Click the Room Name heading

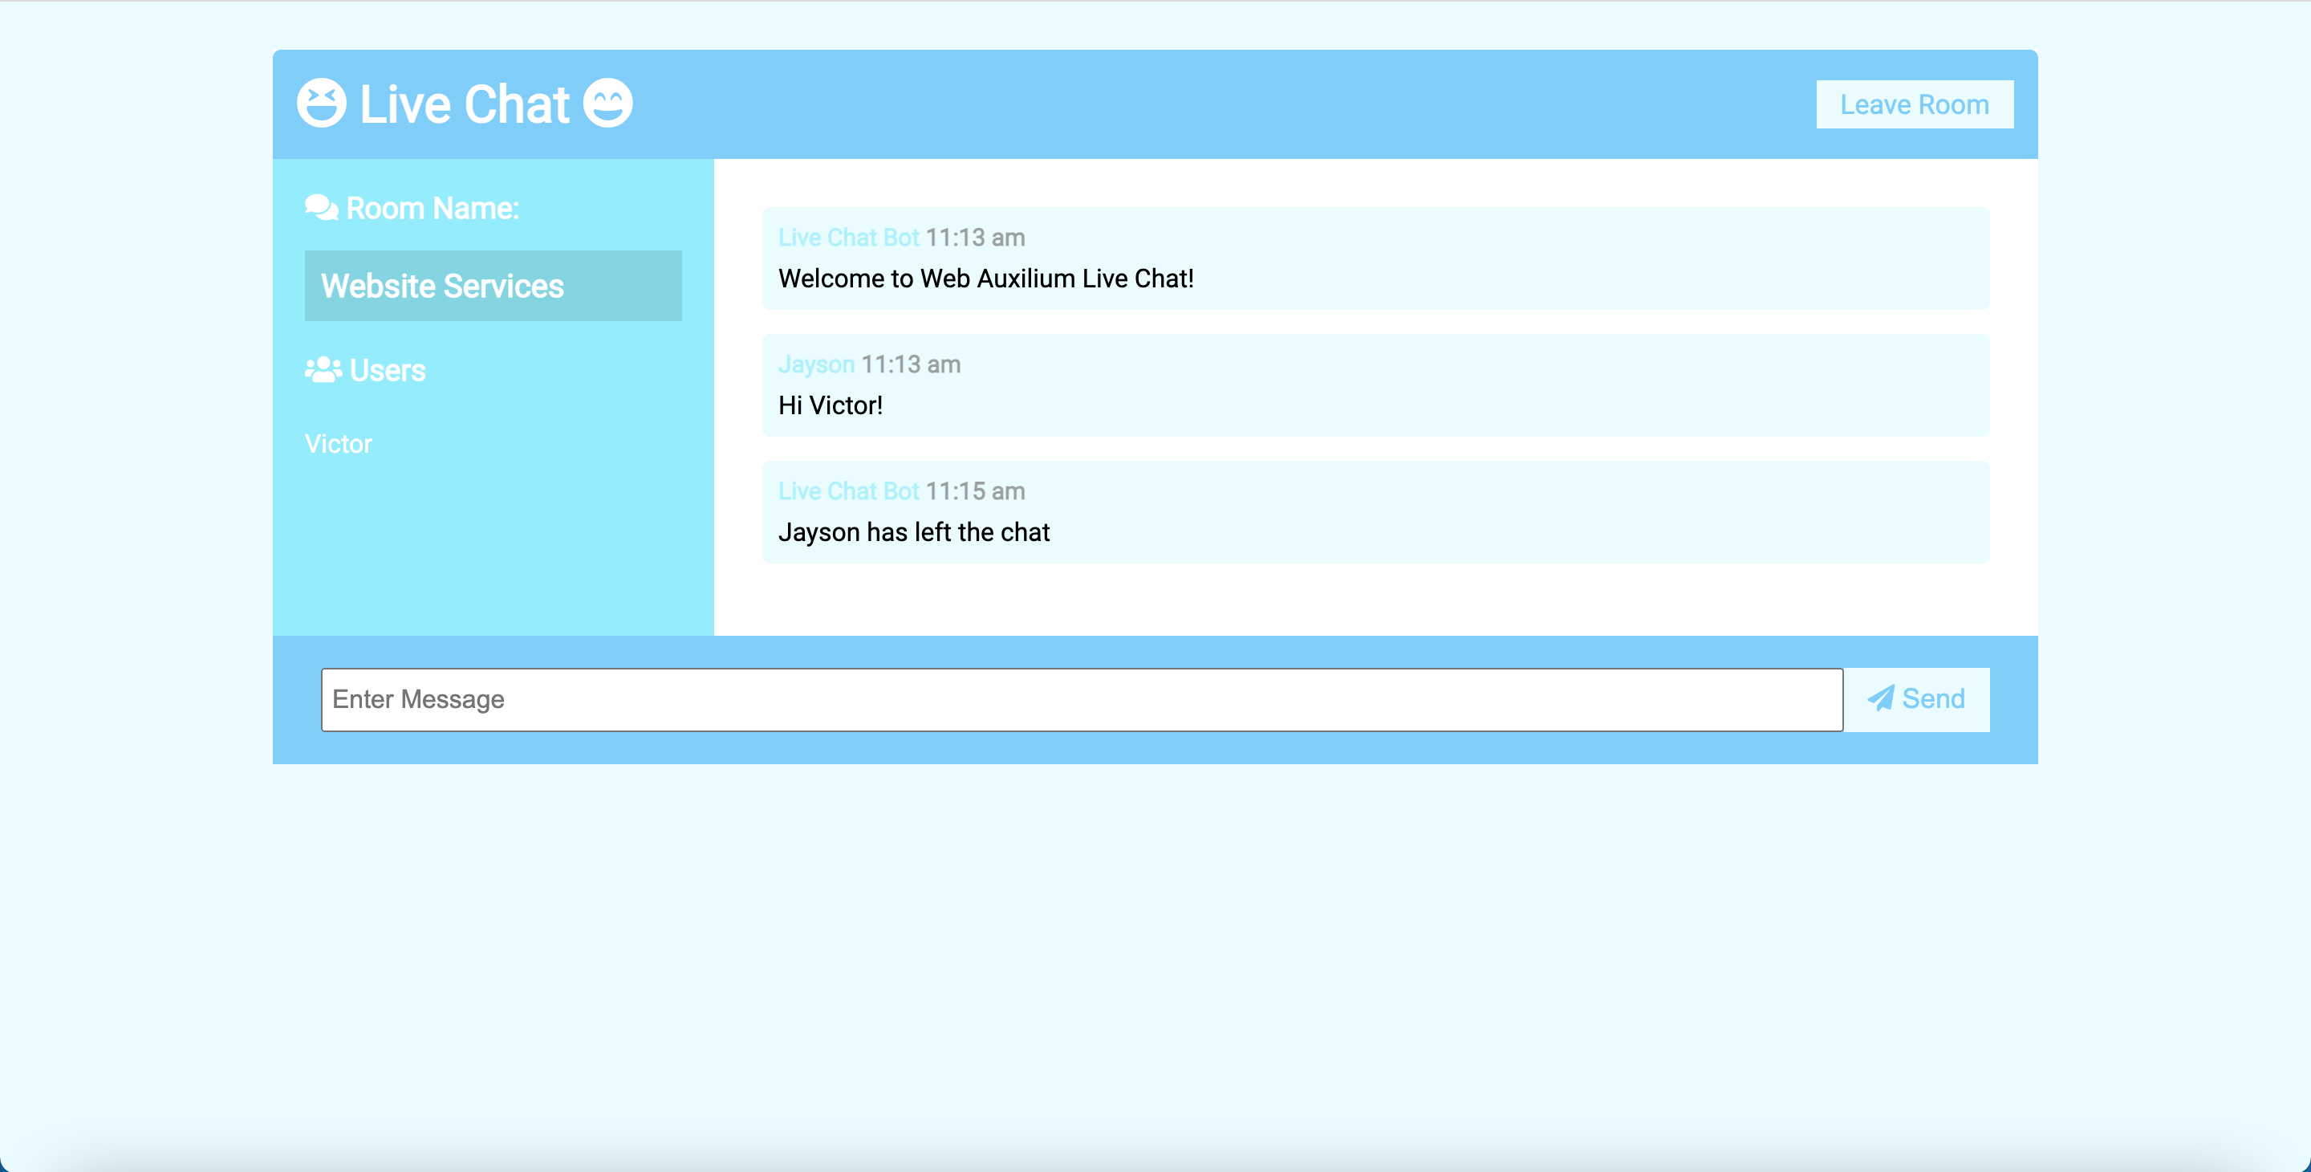click(x=433, y=208)
